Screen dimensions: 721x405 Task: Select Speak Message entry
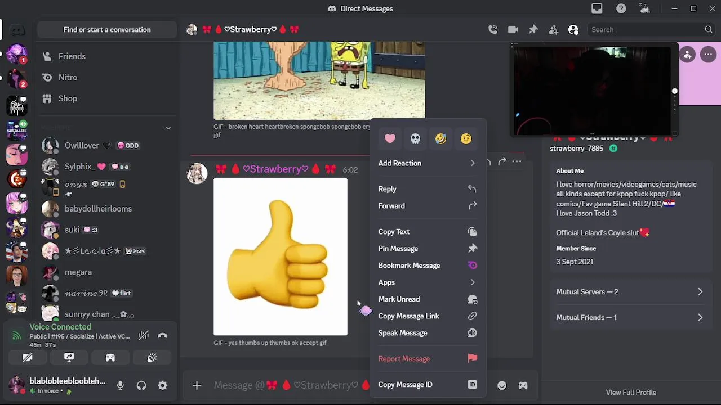tap(428, 333)
